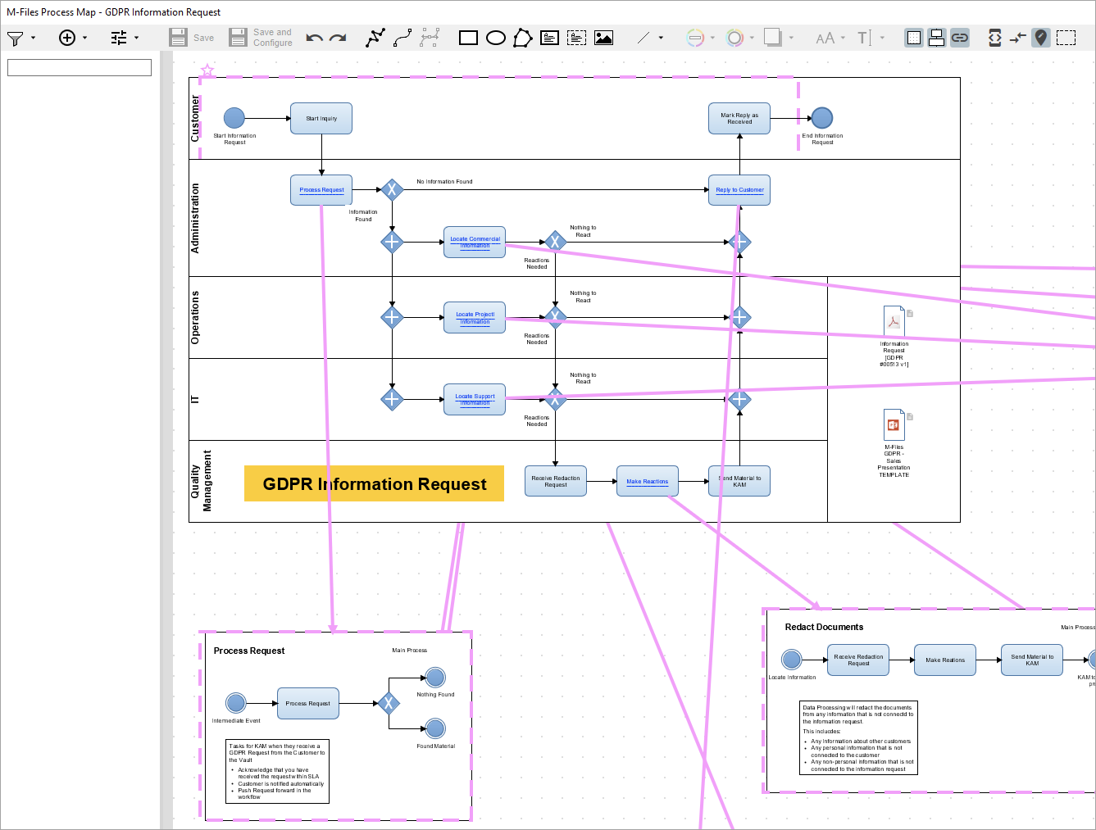
Task: Toggle the link chain button
Action: point(959,38)
